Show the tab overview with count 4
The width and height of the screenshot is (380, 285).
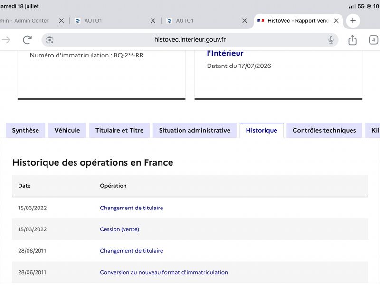(373, 40)
